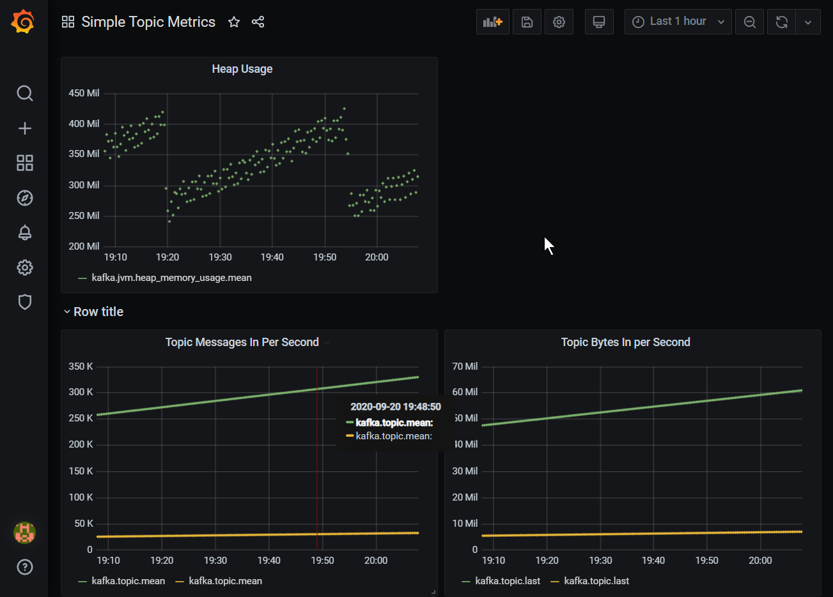Open the Heap Usage panel title menu
833x597 pixels.
(242, 69)
